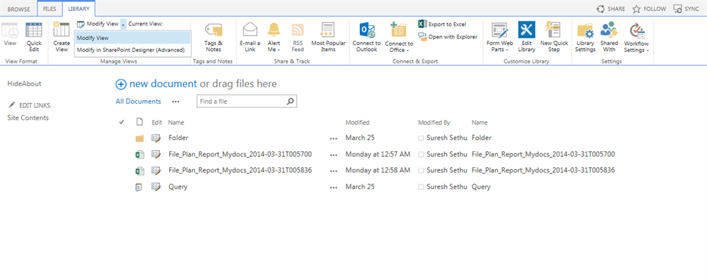
Task: Switch to the FILES ribbon tab
Action: [49, 8]
